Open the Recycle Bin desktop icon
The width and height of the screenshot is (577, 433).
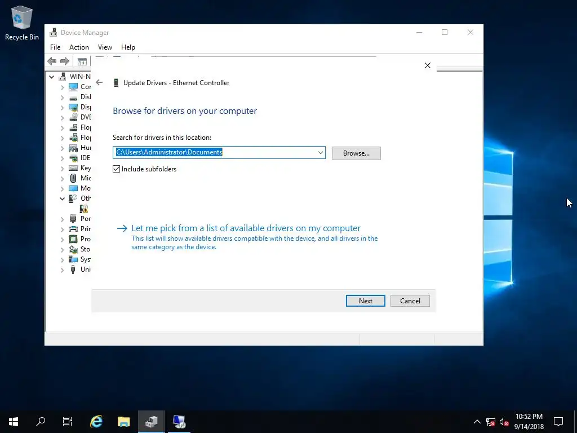[x=22, y=23]
